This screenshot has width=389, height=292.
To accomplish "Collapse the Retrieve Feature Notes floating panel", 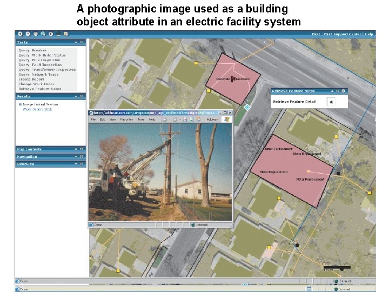I will 332,91.
